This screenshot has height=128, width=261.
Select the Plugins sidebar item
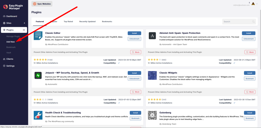point(14,30)
